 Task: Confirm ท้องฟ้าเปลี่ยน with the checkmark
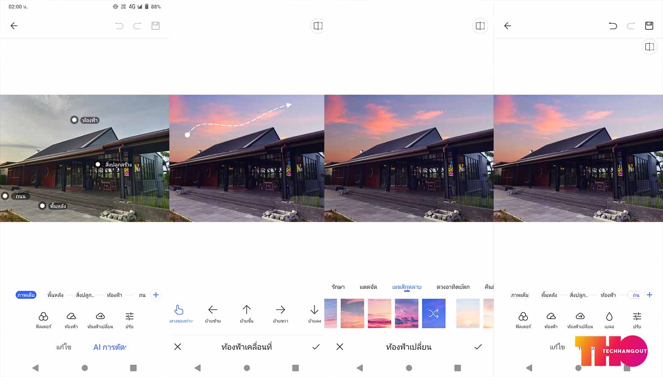tap(478, 347)
